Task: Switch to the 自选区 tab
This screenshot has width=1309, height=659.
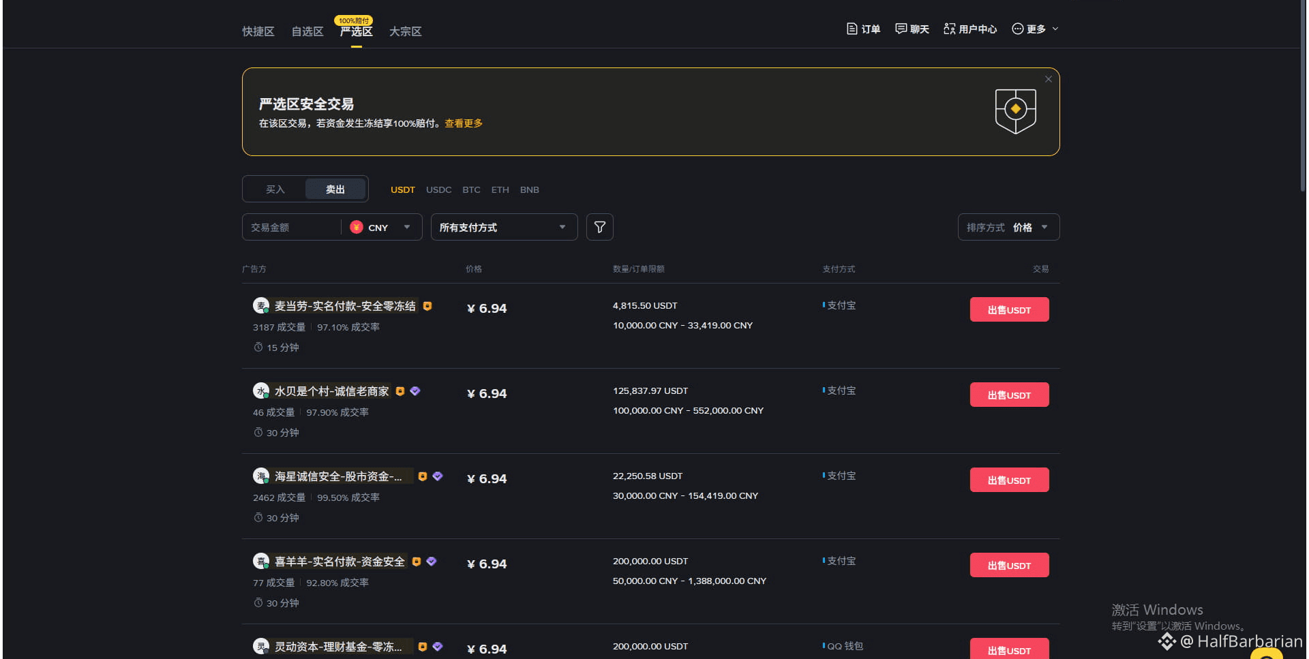Action: (x=307, y=31)
